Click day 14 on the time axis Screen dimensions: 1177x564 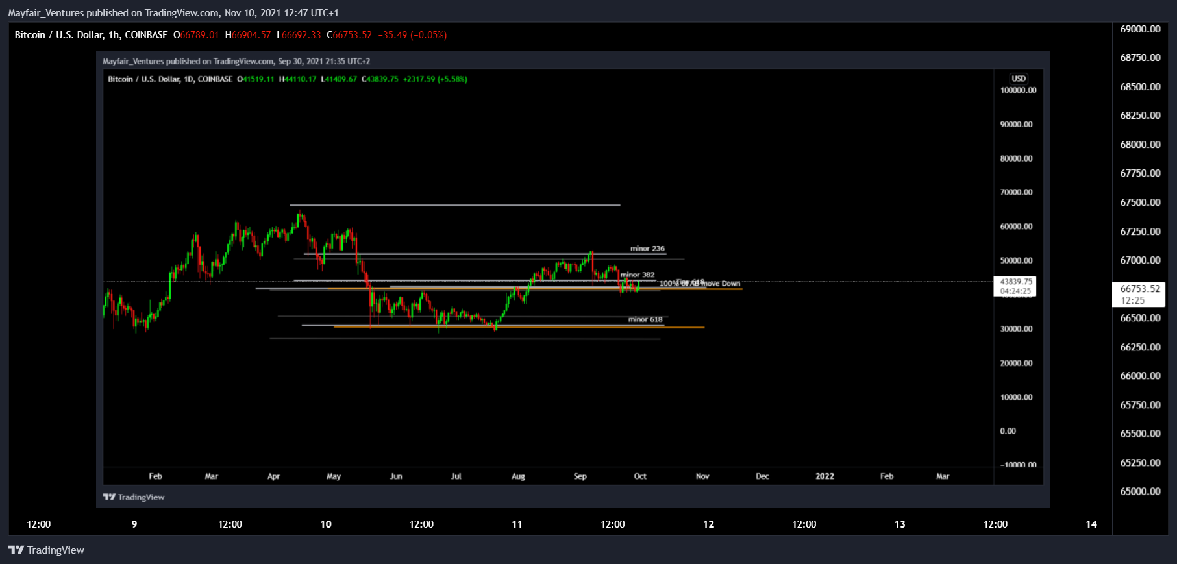[x=1091, y=524]
